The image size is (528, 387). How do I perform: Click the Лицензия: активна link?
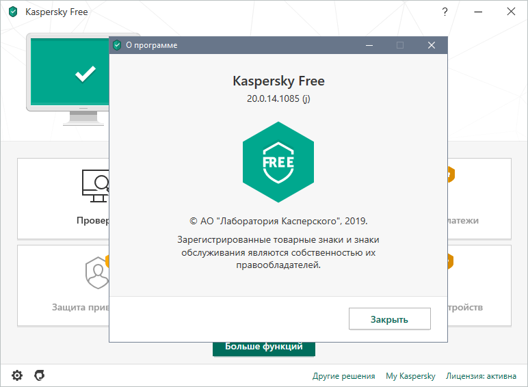click(x=483, y=376)
